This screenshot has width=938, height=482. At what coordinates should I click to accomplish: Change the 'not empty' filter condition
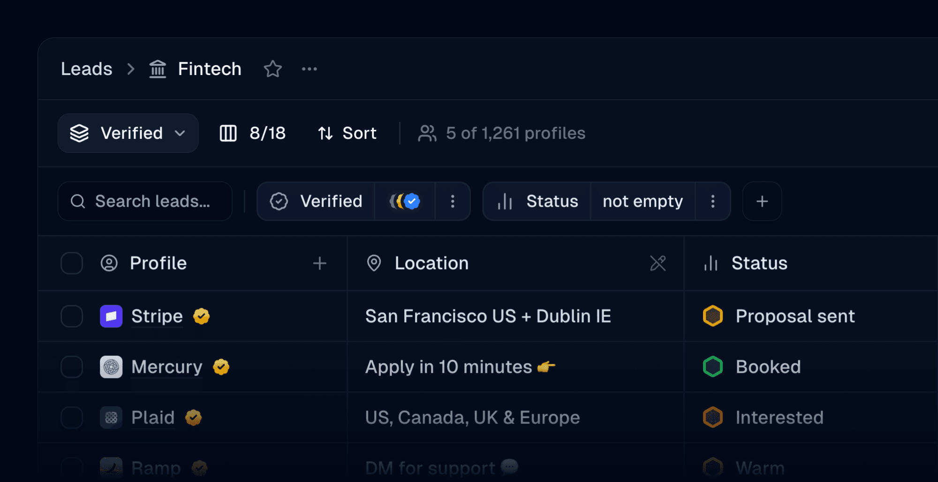point(643,201)
